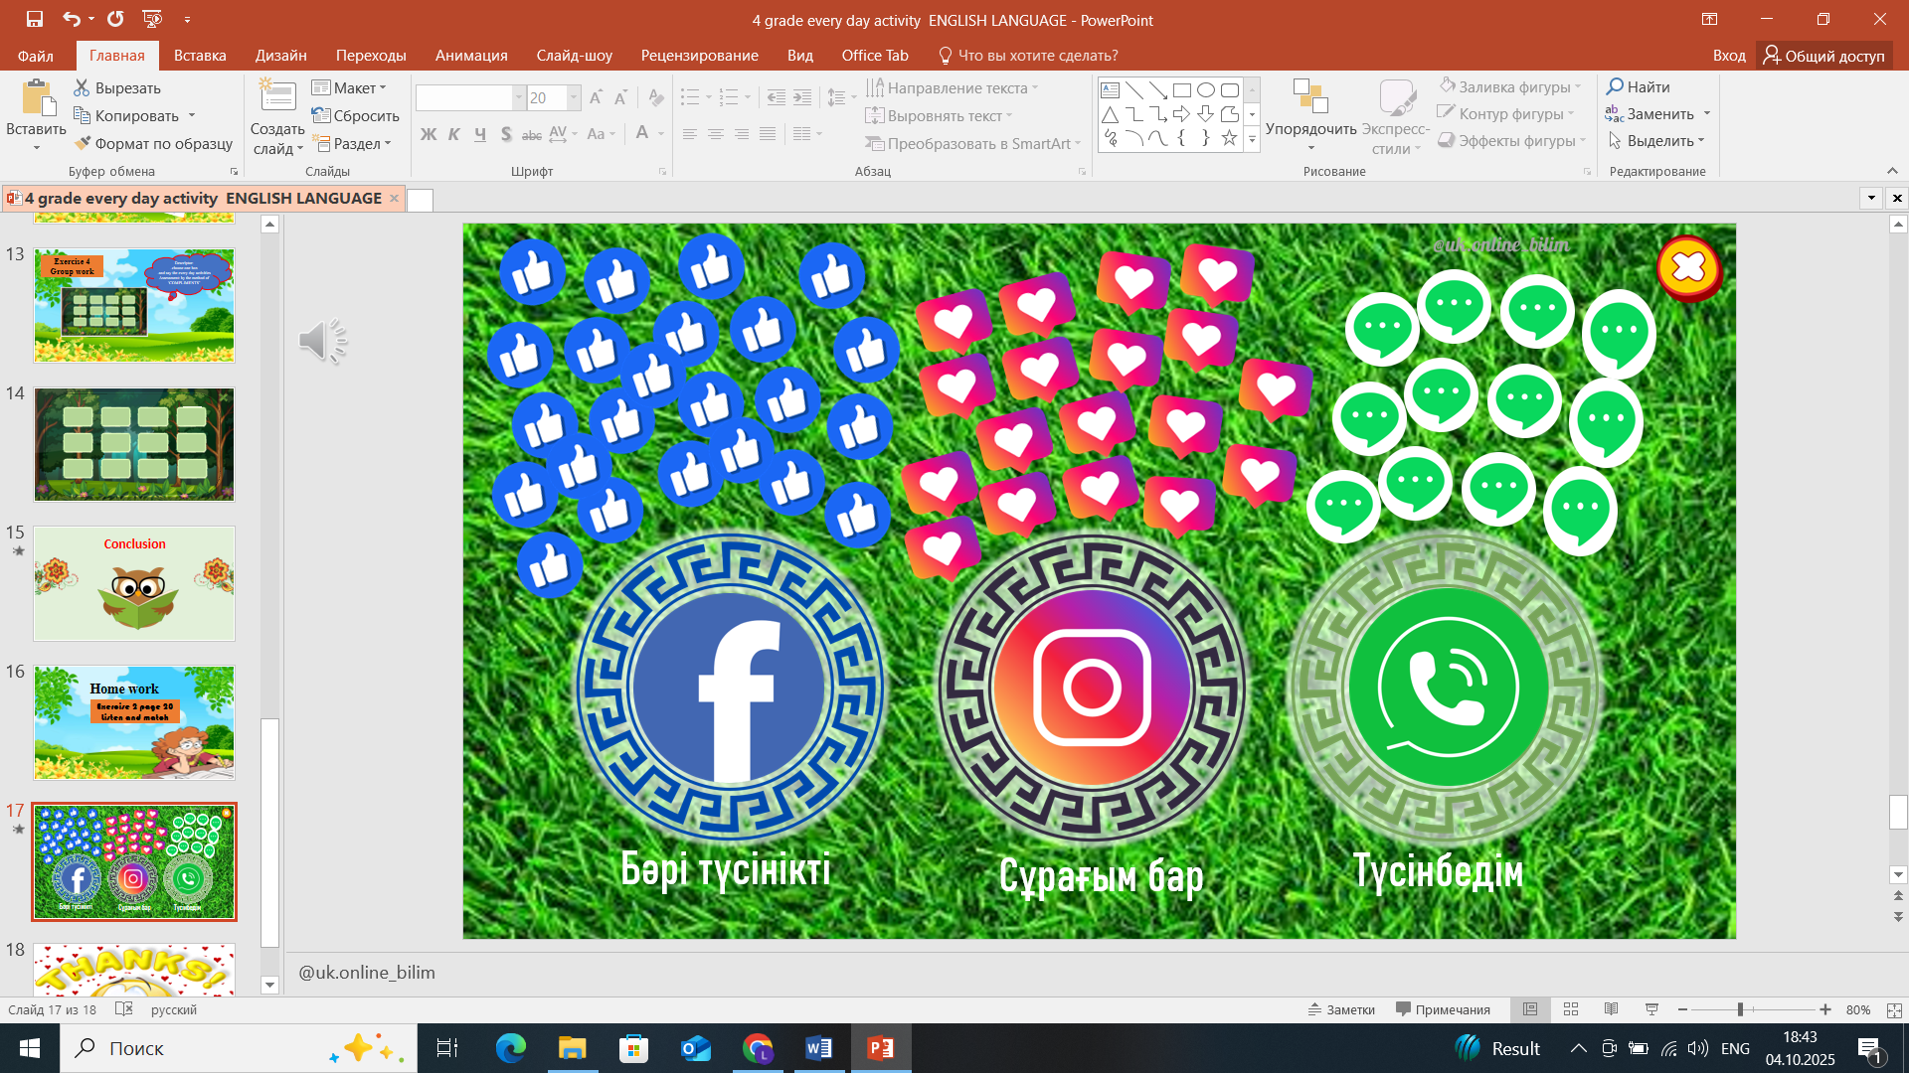
Task: Click the Format Painter brush icon
Action: (84, 143)
